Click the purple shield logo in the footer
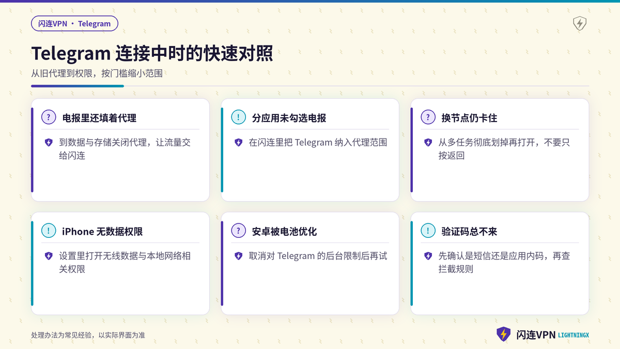The image size is (620, 349). coord(503,335)
